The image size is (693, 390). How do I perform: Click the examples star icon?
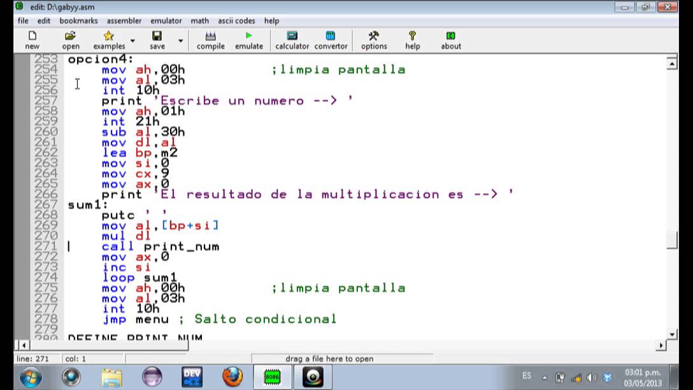pyautogui.click(x=109, y=40)
